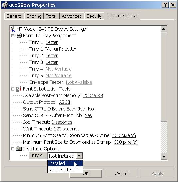Click the Tray 1 Letter setting link
Viewport: 178px width, 182px height.
(x=52, y=42)
